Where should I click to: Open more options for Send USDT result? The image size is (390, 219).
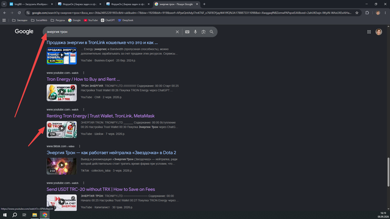pyautogui.click(x=83, y=183)
